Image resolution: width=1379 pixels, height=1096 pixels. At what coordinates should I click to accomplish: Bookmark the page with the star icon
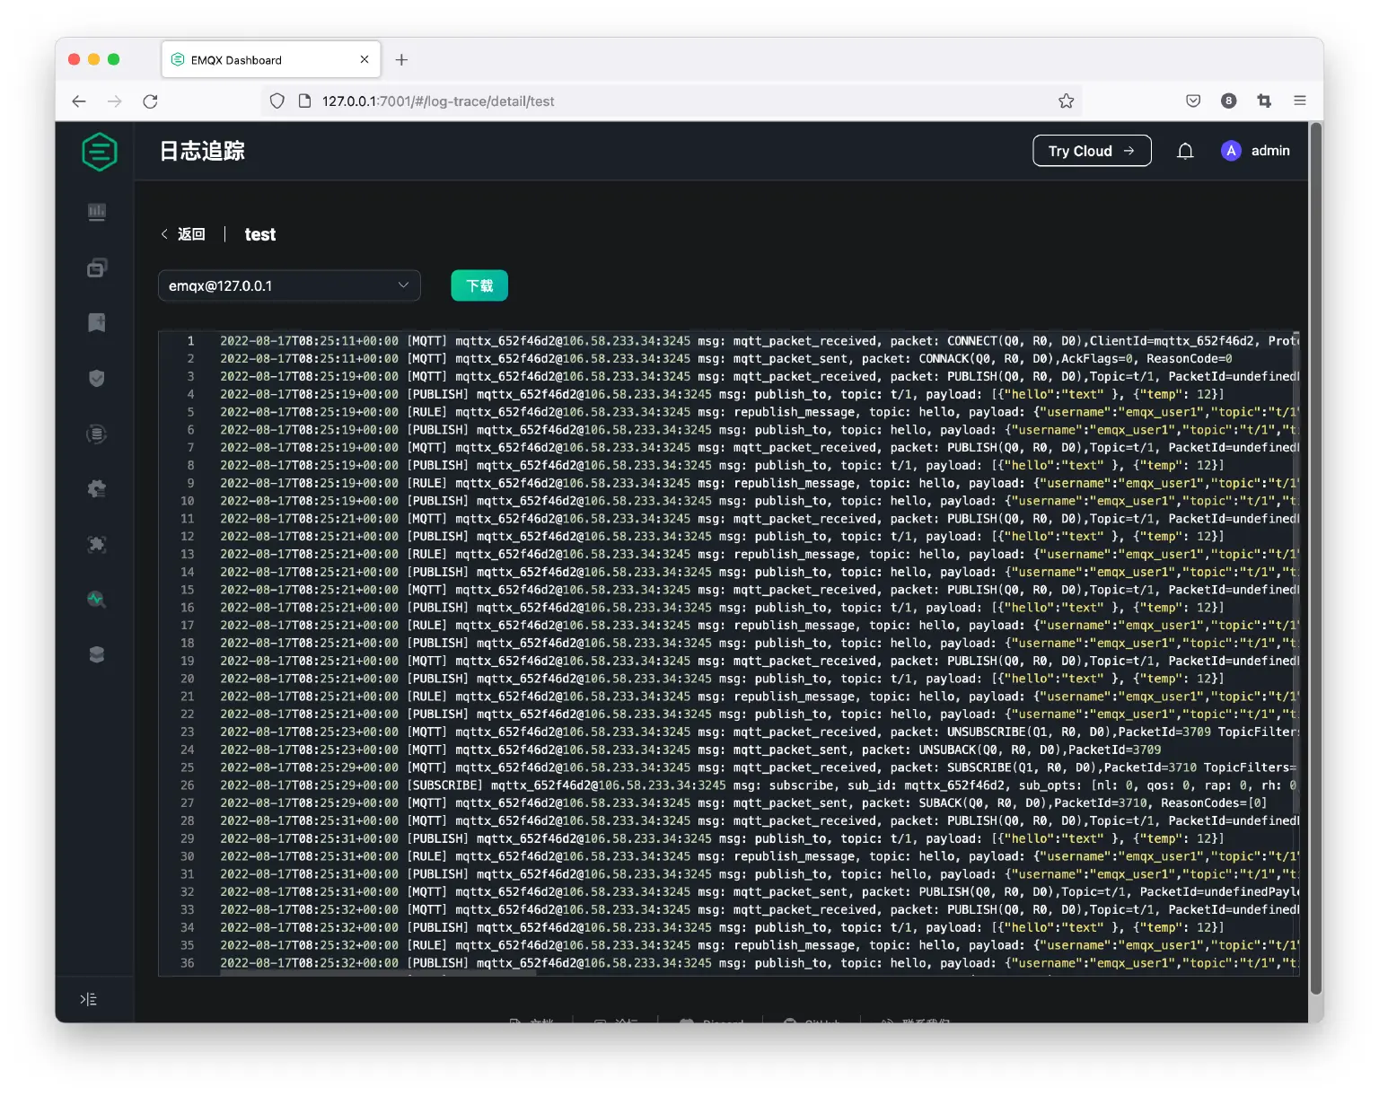(1066, 101)
